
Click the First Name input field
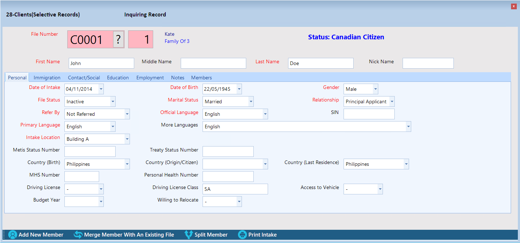(101, 63)
